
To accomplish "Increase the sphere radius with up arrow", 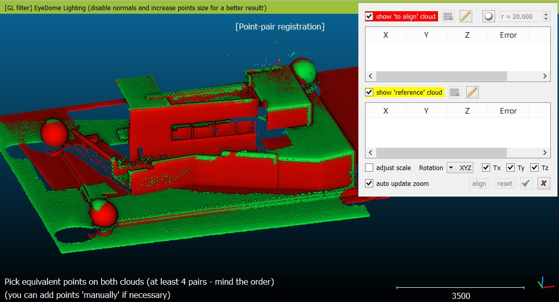I will (x=546, y=14).
